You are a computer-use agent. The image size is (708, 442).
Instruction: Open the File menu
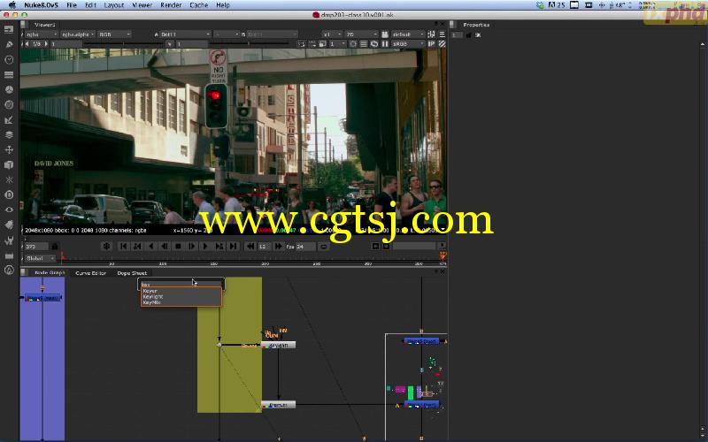(72, 5)
